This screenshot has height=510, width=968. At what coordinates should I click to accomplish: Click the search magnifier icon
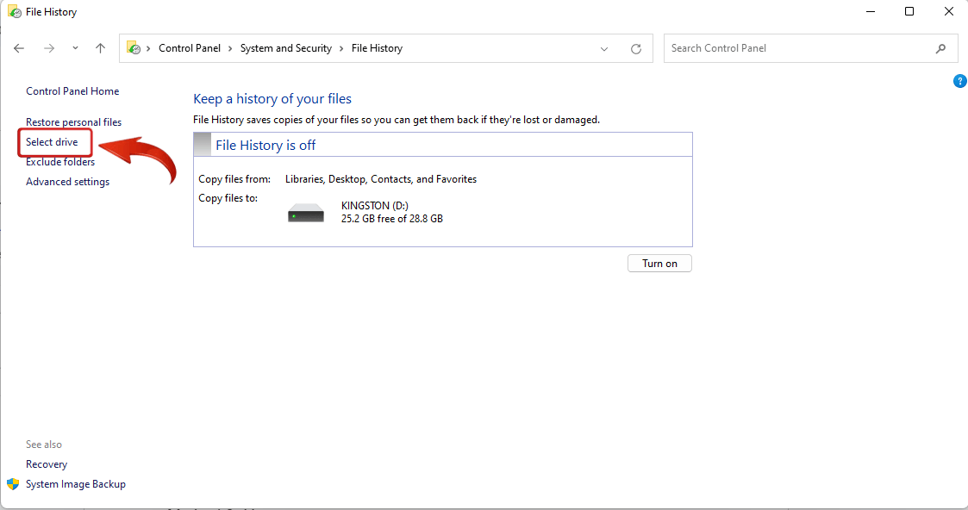pos(941,48)
